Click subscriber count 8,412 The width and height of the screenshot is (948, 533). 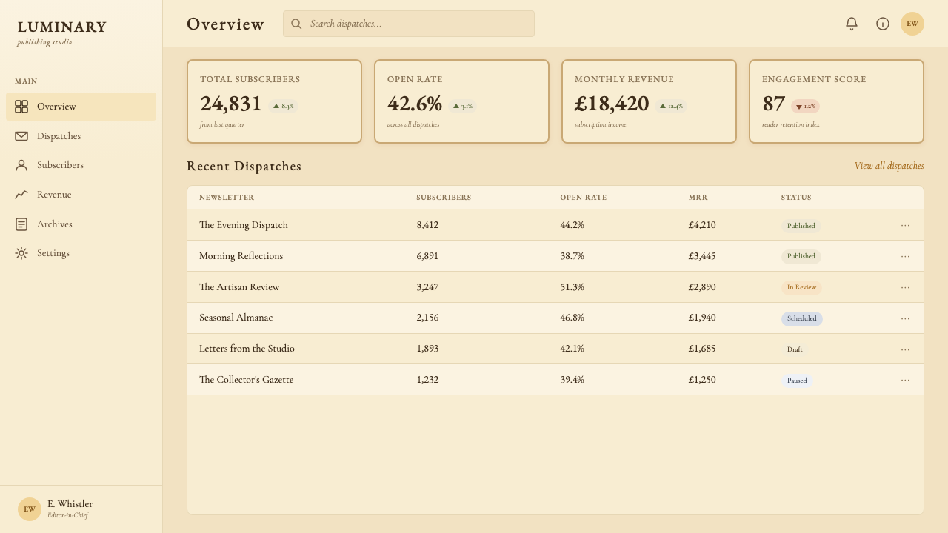427,225
